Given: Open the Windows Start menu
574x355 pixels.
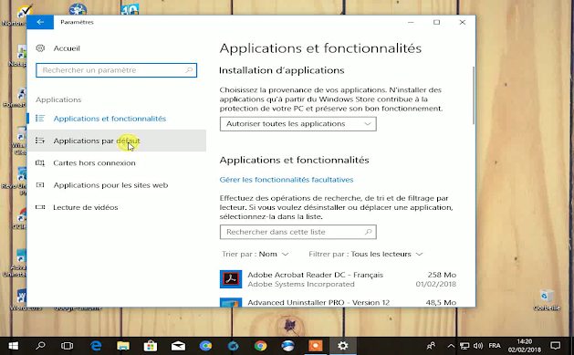Looking at the screenshot, I should coord(13,346).
